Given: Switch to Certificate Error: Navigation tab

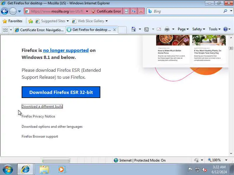Looking at the screenshot, I should (39, 30).
